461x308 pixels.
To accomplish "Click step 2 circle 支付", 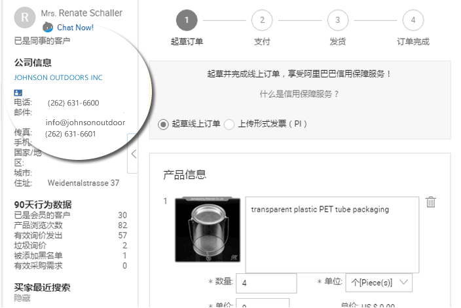I will click(262, 20).
